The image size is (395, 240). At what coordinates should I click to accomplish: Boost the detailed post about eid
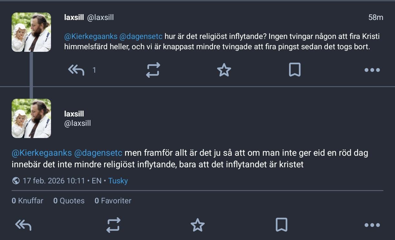tap(113, 225)
